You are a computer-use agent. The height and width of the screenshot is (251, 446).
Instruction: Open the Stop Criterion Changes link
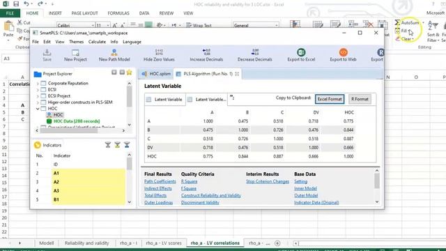(x=268, y=181)
